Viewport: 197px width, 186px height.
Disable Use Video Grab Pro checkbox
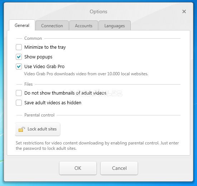click(19, 67)
